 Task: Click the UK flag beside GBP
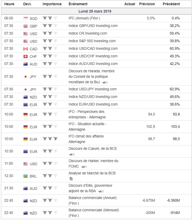point(26,26)
